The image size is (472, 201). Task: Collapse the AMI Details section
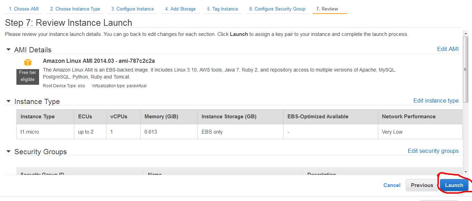[x=8, y=50]
